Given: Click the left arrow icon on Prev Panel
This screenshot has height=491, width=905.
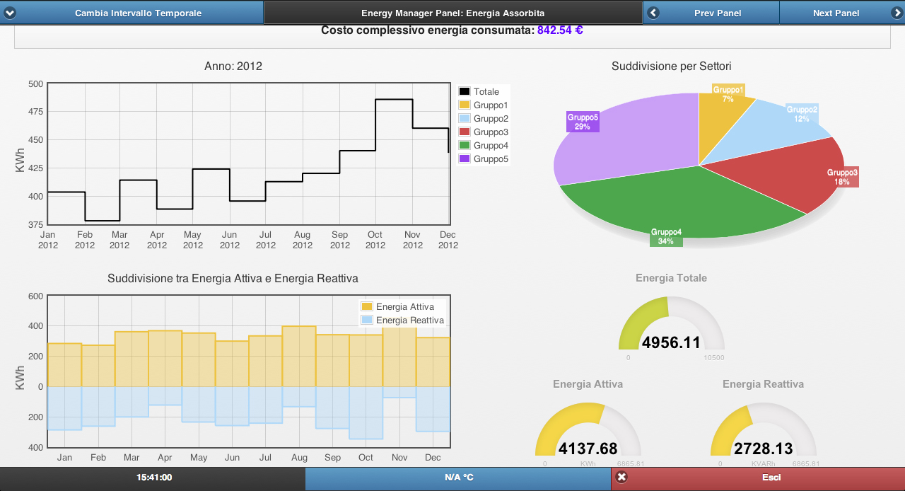Looking at the screenshot, I should pos(653,13).
